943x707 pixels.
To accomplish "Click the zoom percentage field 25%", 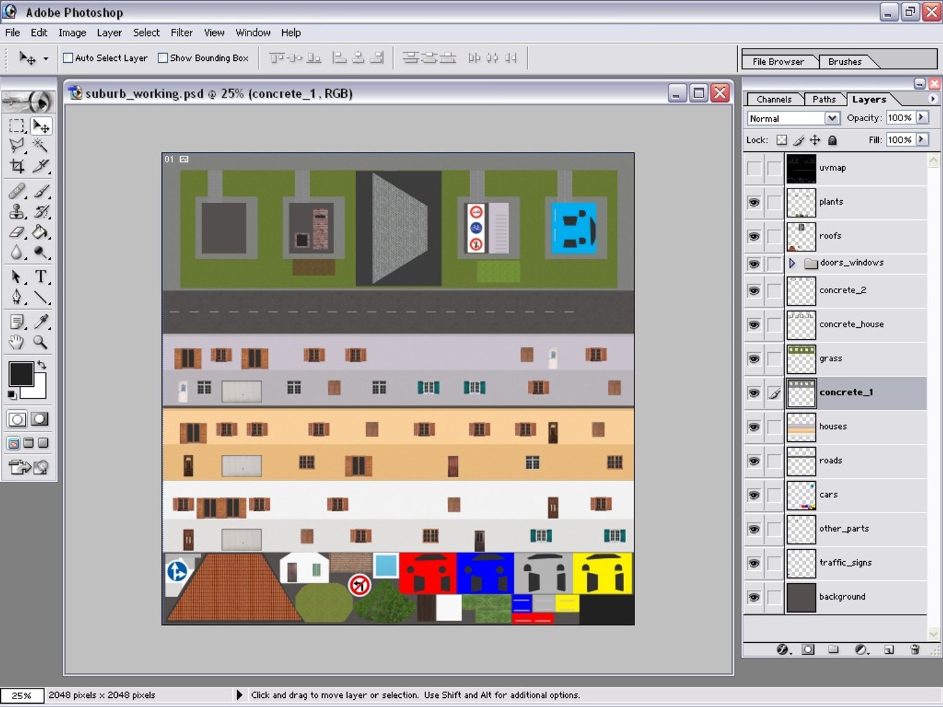I will click(x=22, y=695).
